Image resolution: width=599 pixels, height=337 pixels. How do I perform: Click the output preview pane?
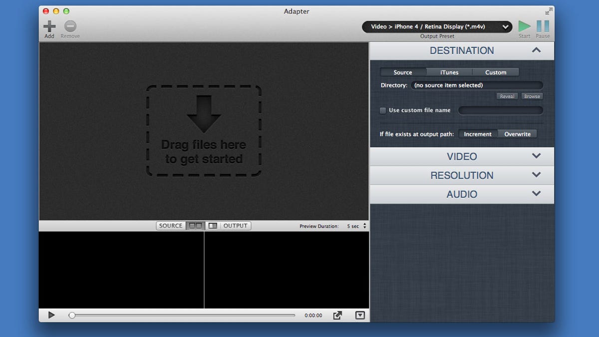287,270
